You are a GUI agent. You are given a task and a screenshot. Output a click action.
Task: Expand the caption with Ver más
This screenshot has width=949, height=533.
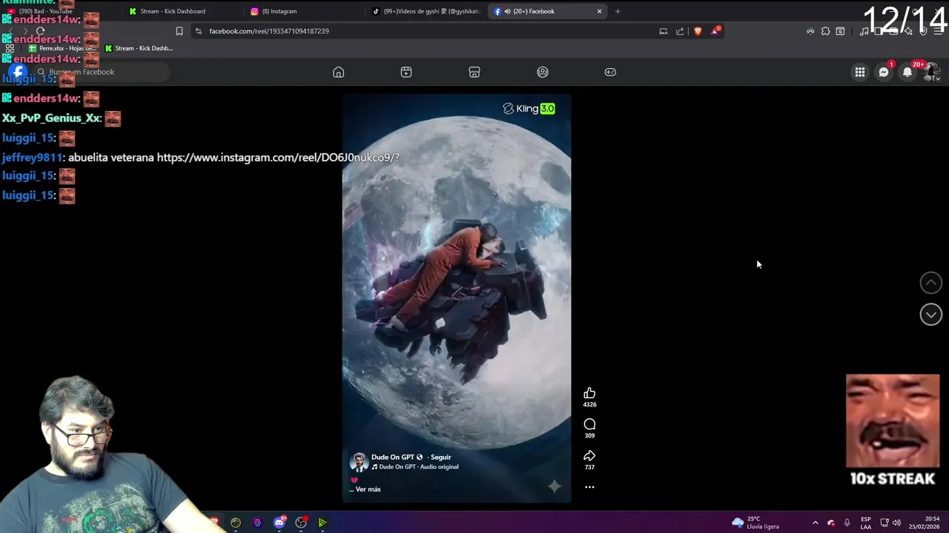click(x=368, y=489)
